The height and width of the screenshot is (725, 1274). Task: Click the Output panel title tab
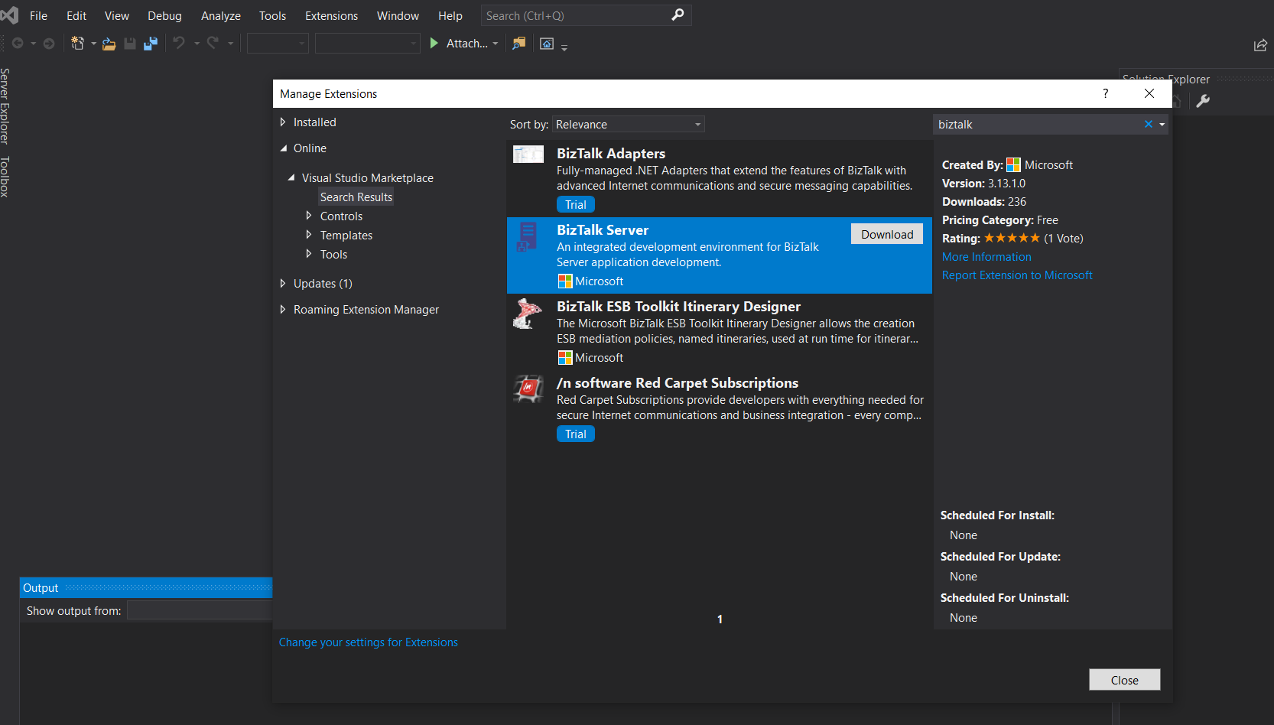click(41, 587)
